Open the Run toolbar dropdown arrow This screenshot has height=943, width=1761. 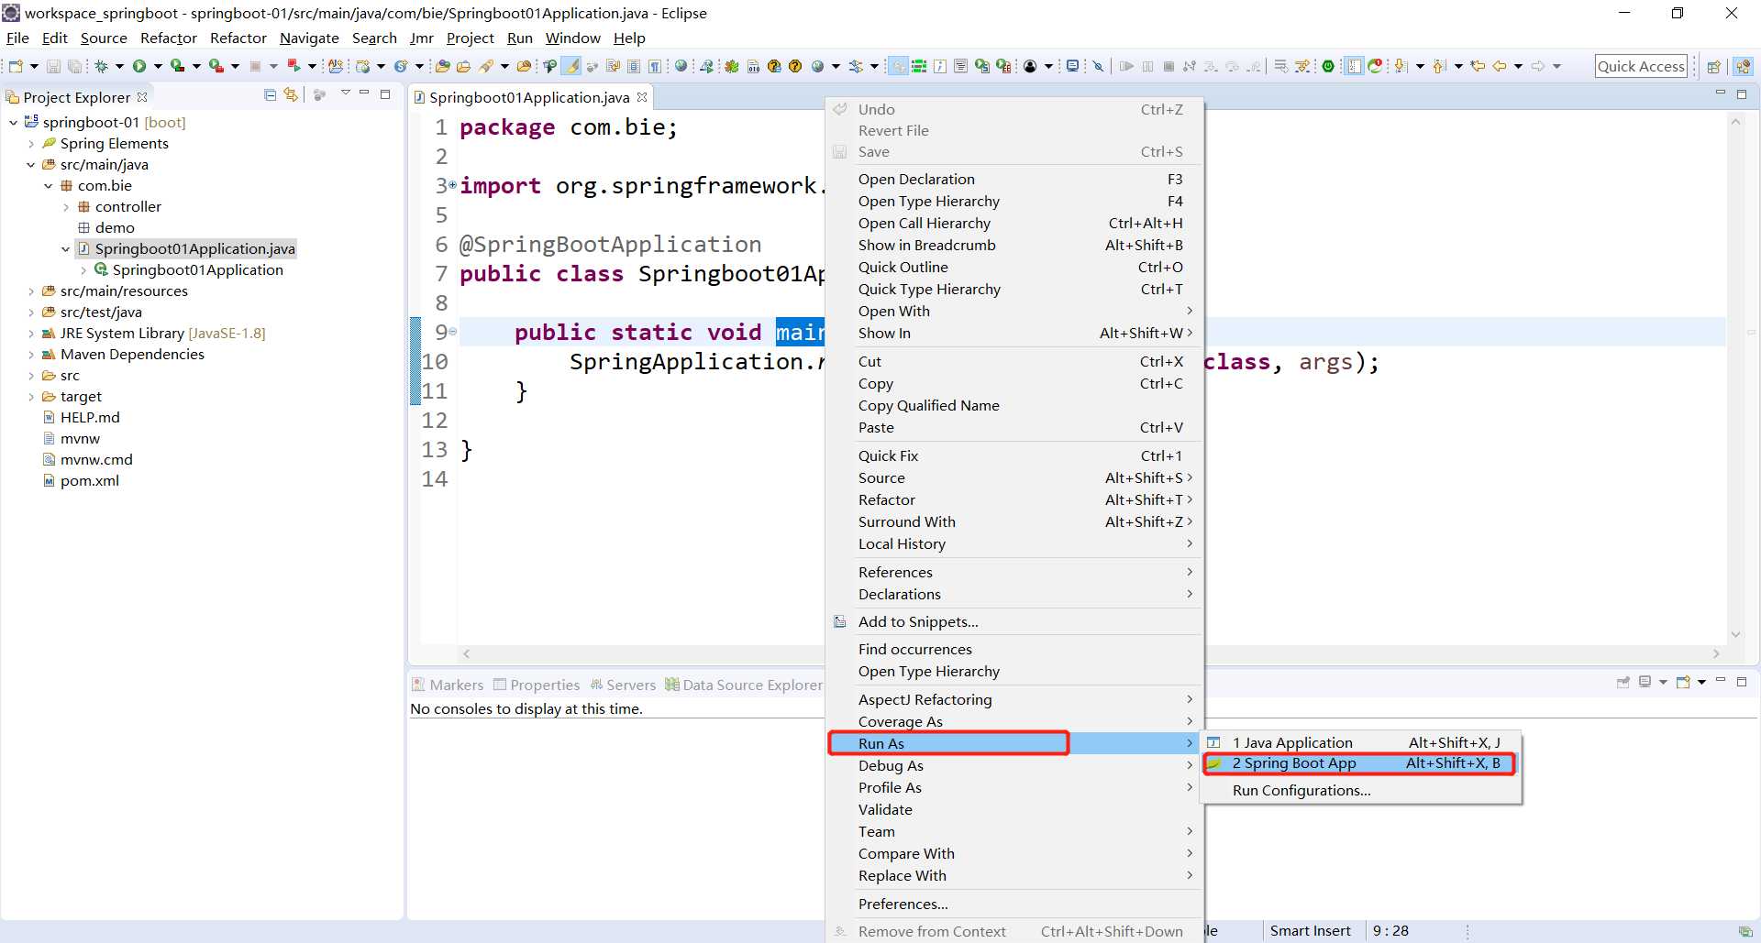(x=158, y=66)
